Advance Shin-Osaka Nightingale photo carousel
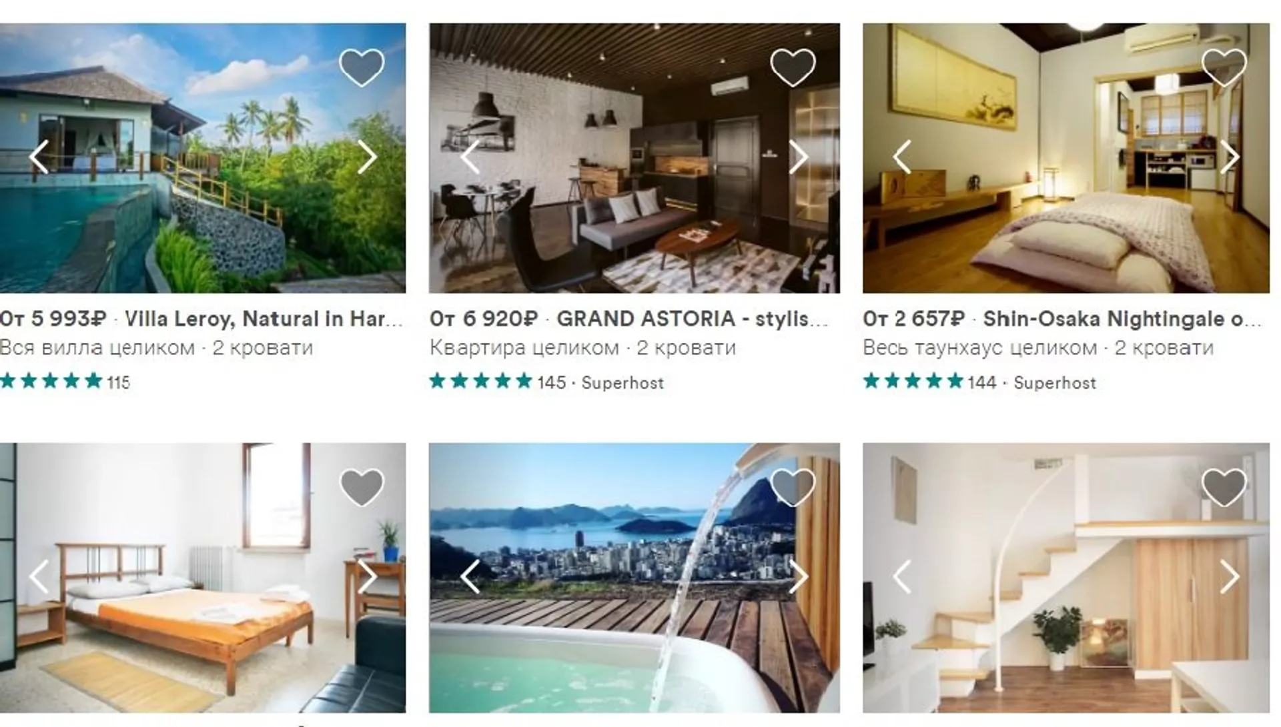Image resolution: width=1281 pixels, height=727 pixels. pyautogui.click(x=1230, y=157)
